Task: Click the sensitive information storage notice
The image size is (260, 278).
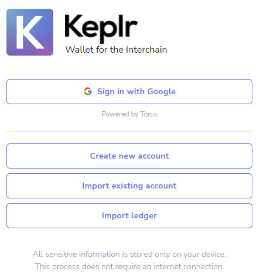Action: (129, 254)
